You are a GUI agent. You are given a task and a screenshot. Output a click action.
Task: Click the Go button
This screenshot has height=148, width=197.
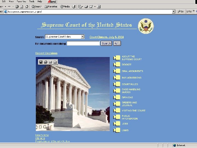tap(181, 12)
